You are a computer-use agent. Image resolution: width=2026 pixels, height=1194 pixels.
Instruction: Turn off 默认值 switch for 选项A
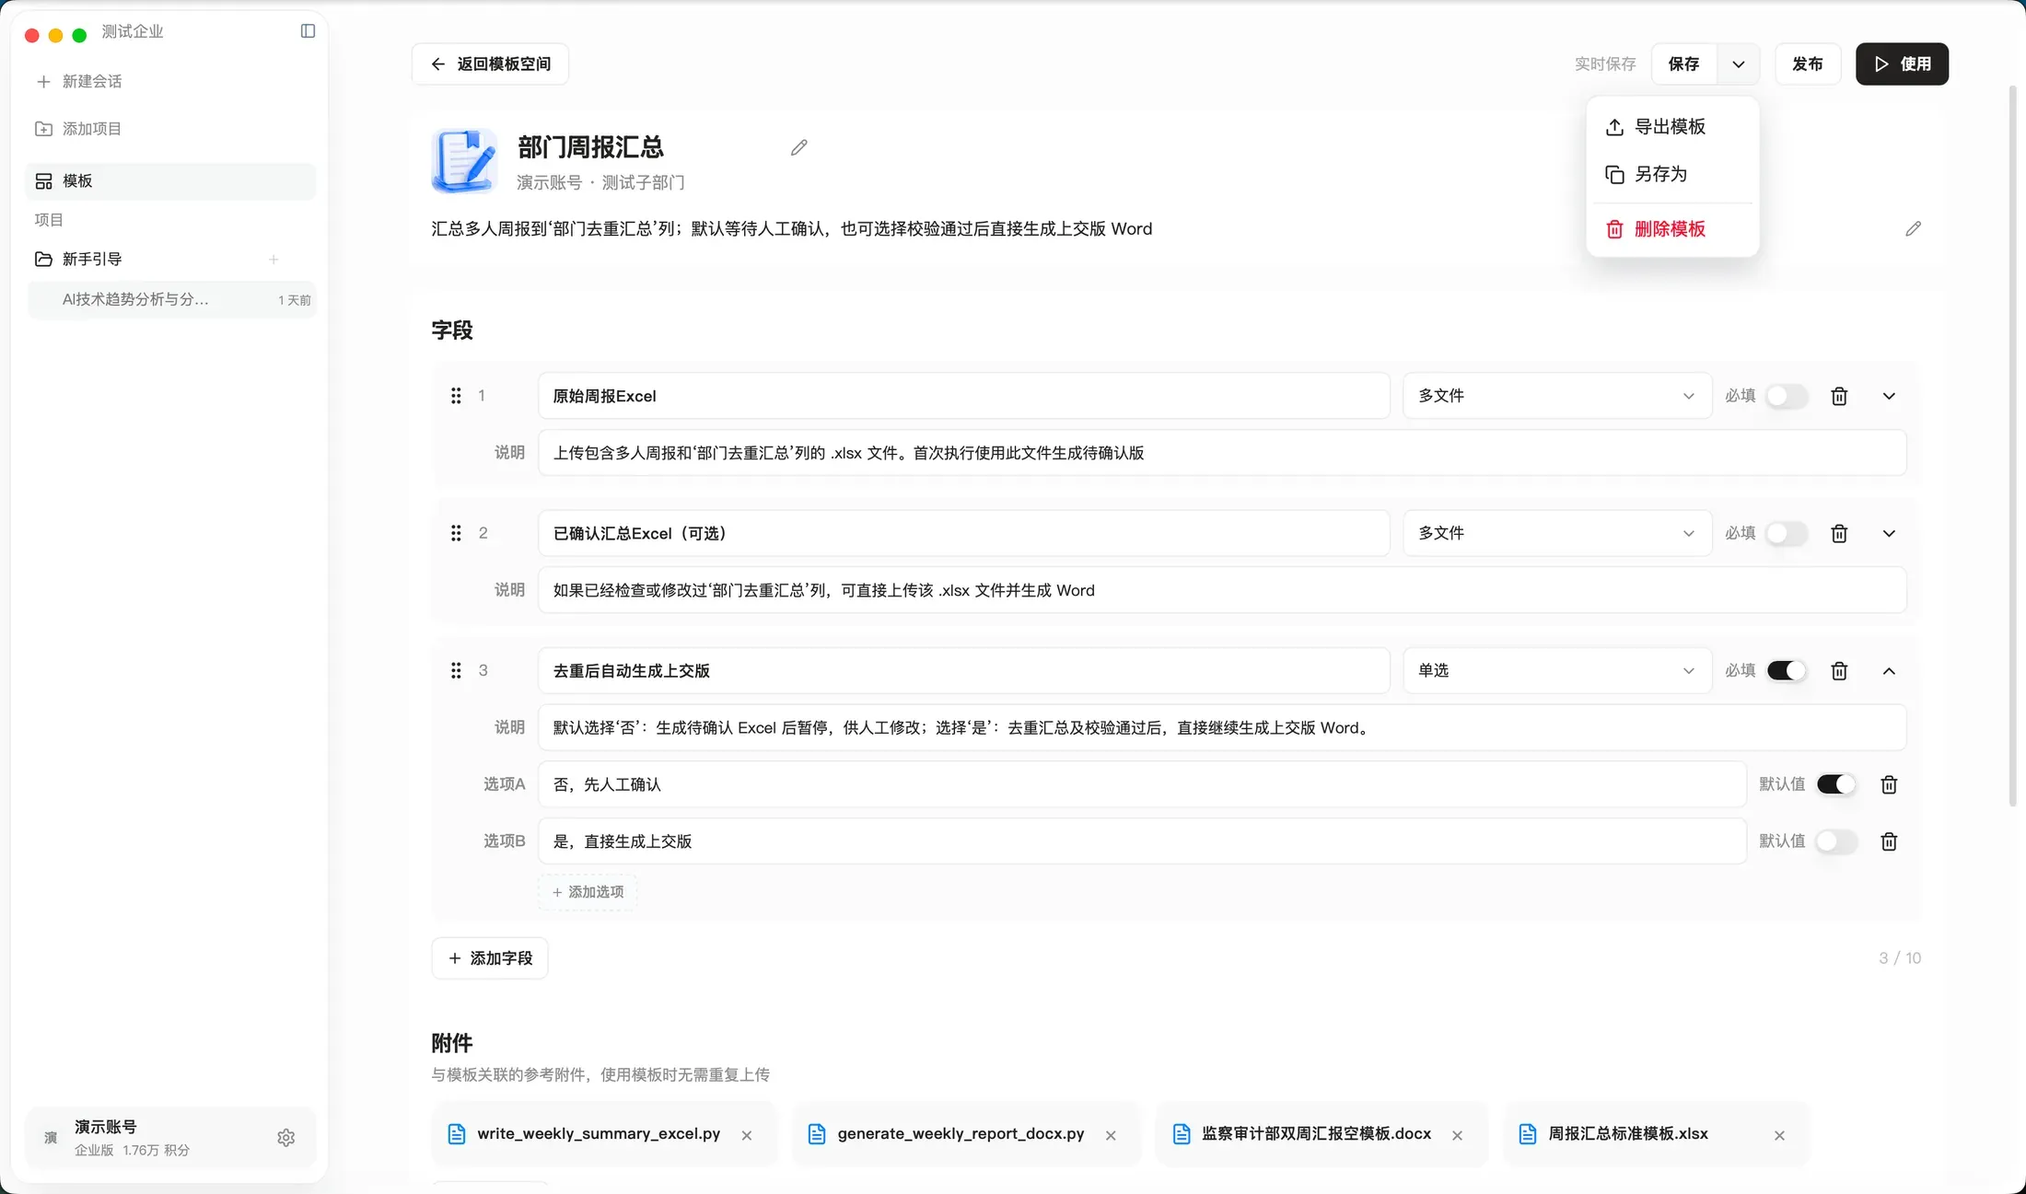click(x=1836, y=784)
